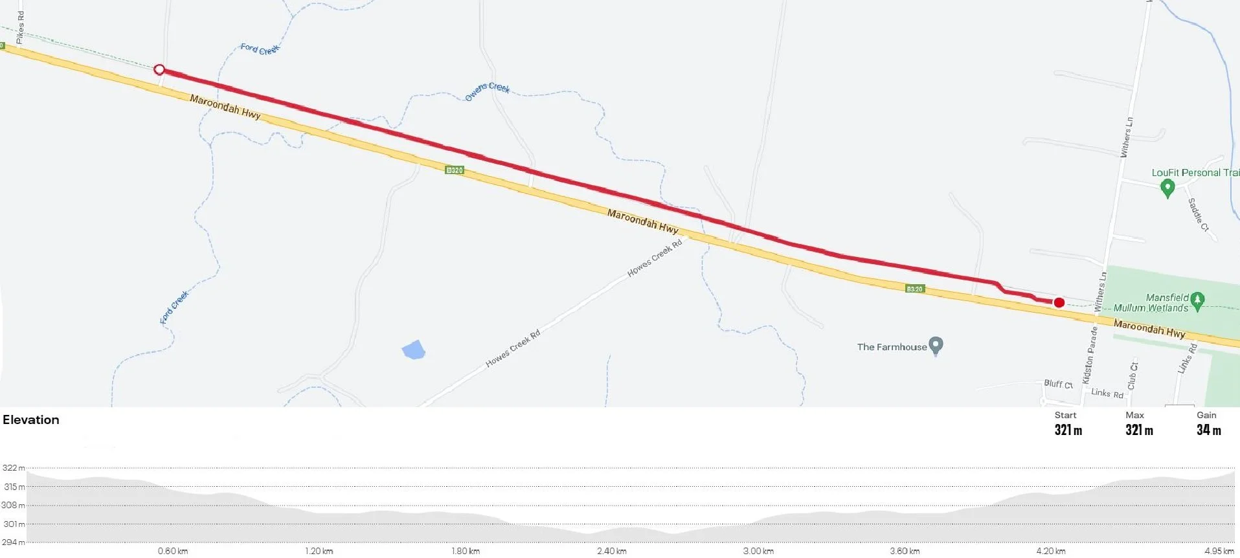Image resolution: width=1240 pixels, height=558 pixels.
Task: Click the solid red route end marker
Action: tap(1059, 302)
